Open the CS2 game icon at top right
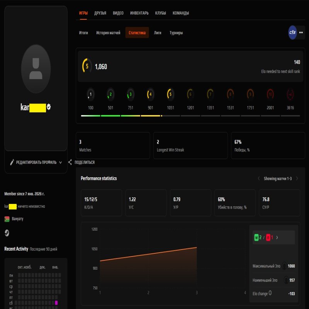This screenshot has width=309, height=309. (x=292, y=33)
